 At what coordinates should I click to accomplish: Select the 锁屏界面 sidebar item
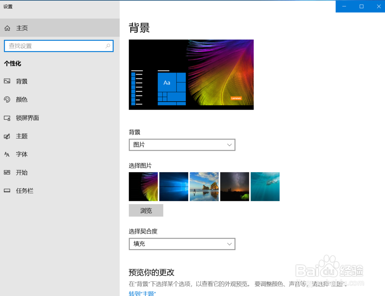coord(8,118)
